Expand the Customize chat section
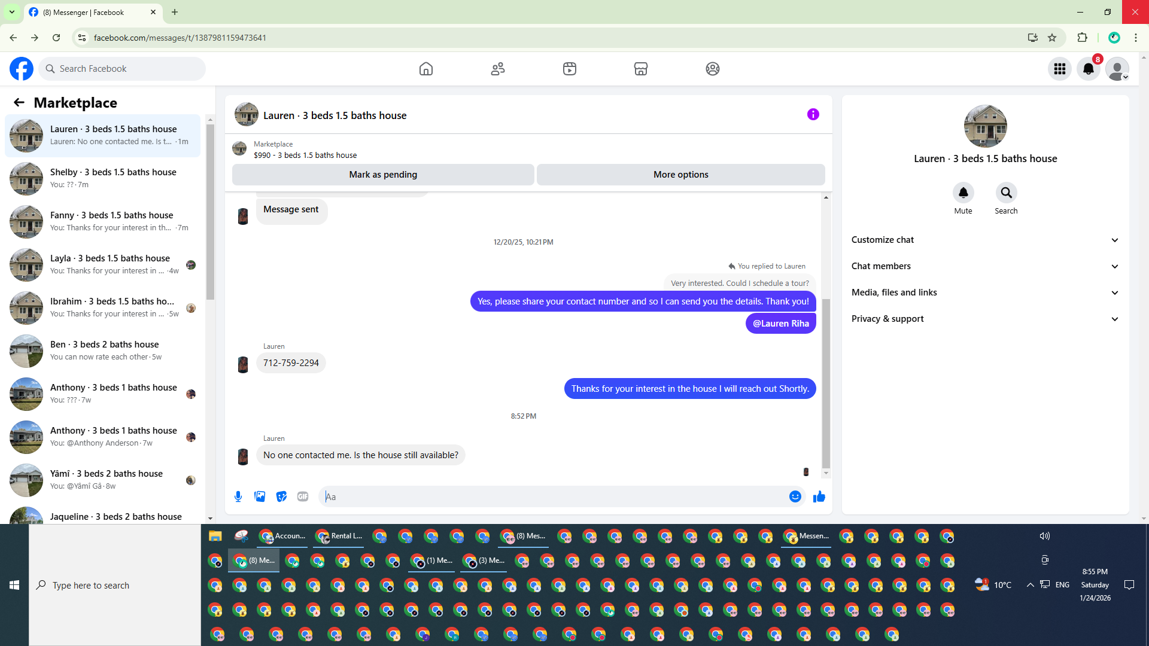This screenshot has width=1149, height=646. point(984,240)
